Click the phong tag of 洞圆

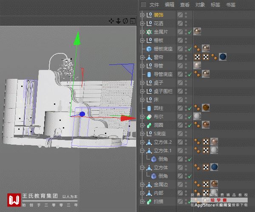click(x=197, y=125)
